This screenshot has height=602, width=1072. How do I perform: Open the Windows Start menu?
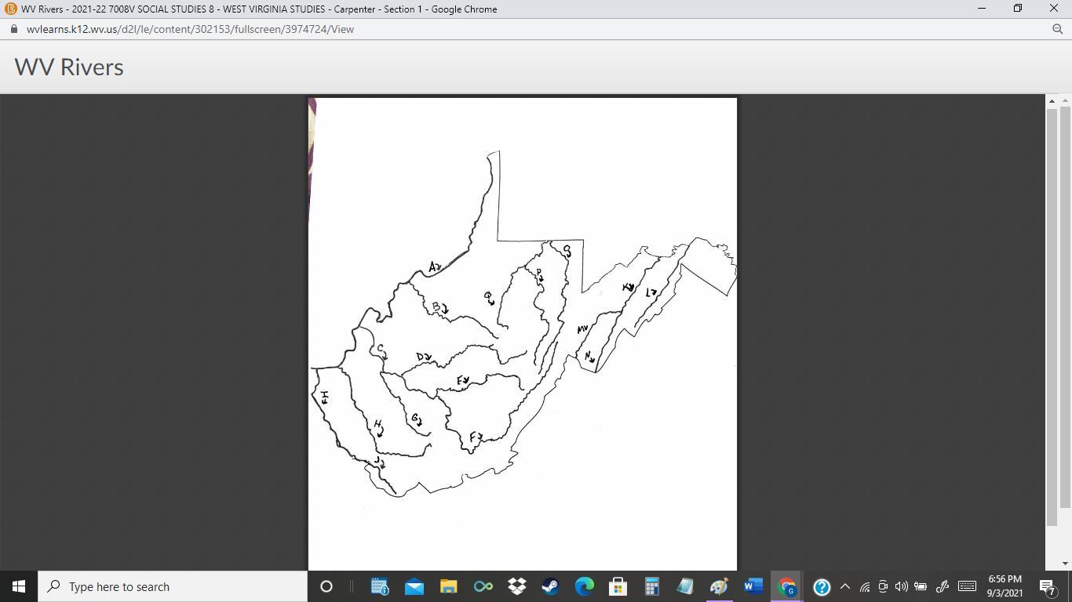(x=19, y=586)
